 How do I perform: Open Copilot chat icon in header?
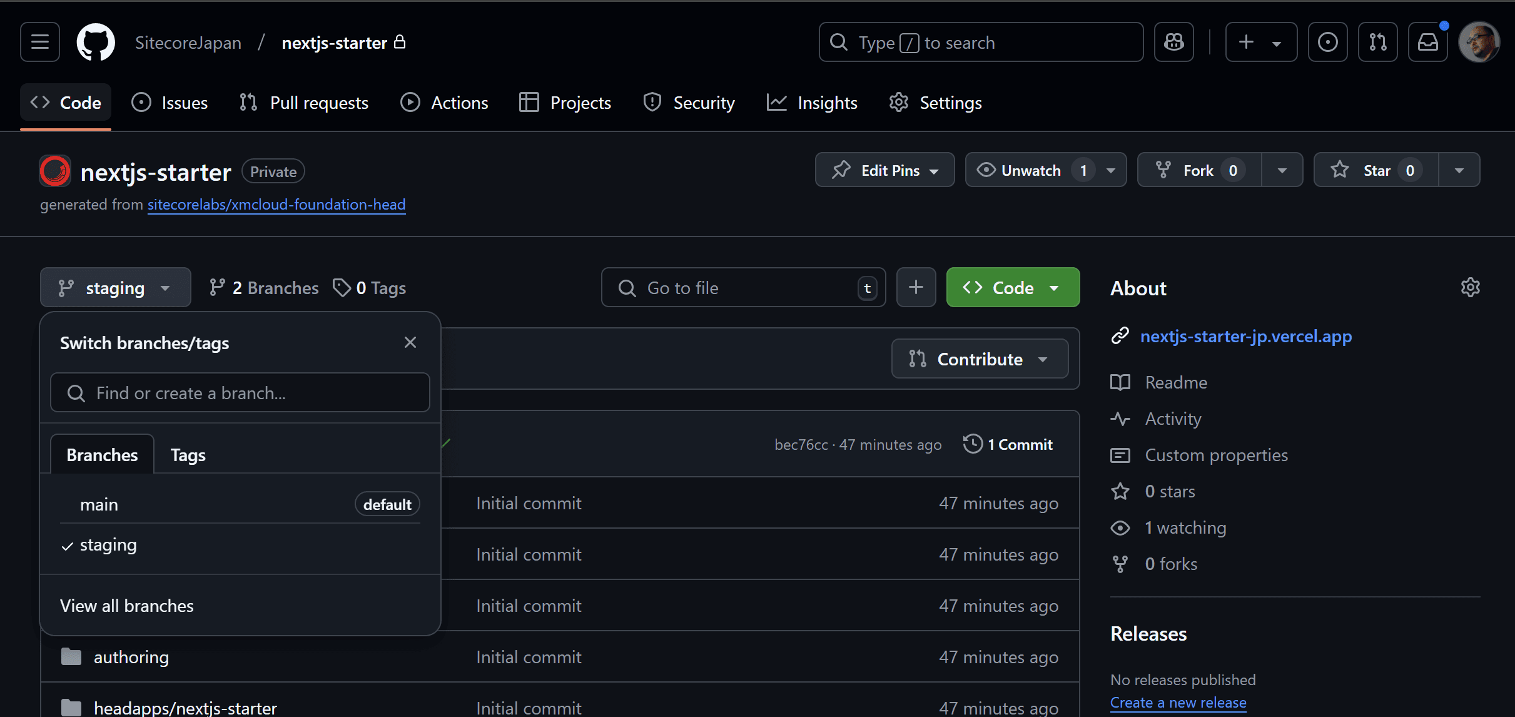point(1174,42)
